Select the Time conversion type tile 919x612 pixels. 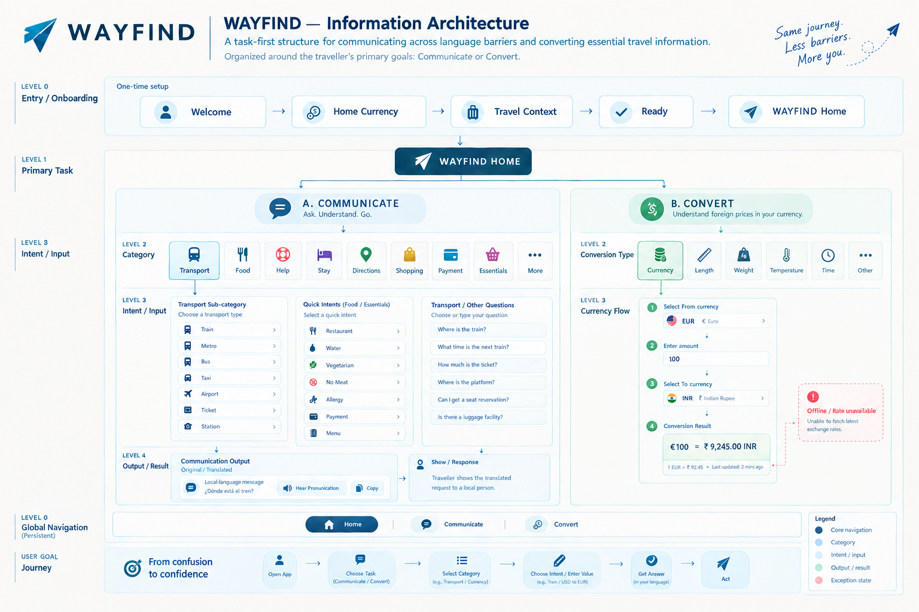point(828,261)
